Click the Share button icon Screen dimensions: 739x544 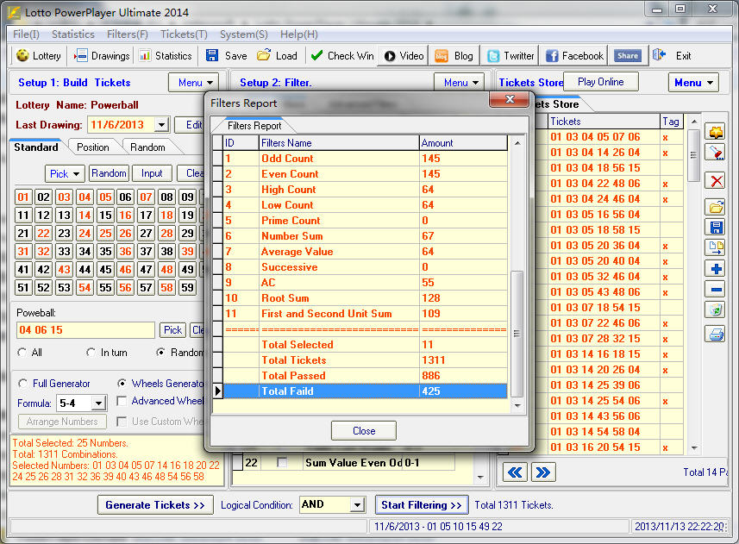tap(628, 55)
